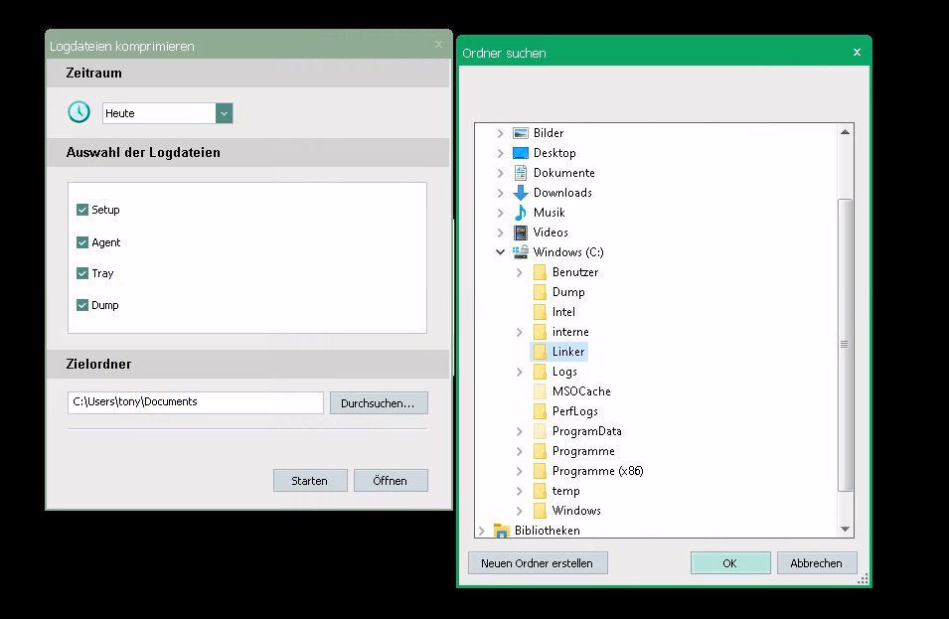
Task: Click the Musik note icon
Action: tap(521, 213)
